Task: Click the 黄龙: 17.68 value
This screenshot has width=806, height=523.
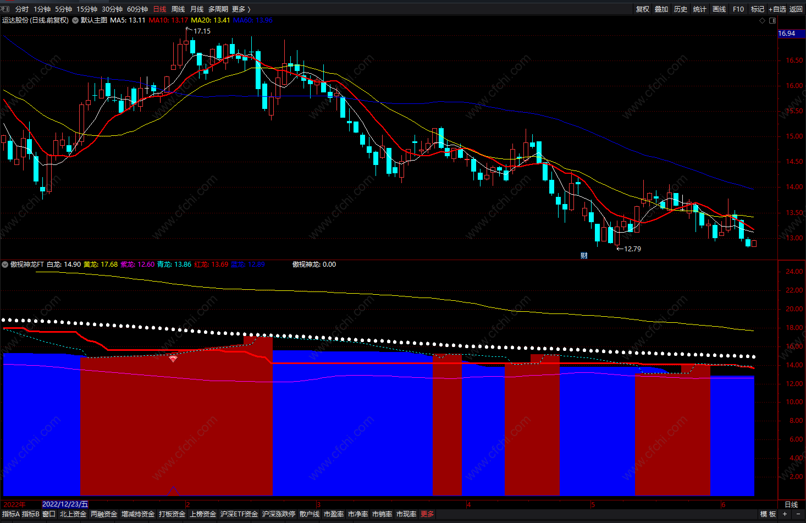Action: pos(101,265)
